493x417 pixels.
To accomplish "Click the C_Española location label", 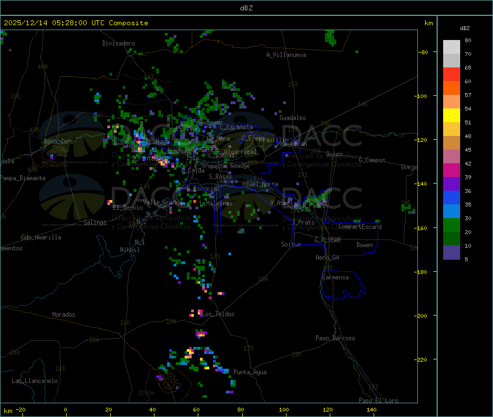I will (x=237, y=127).
